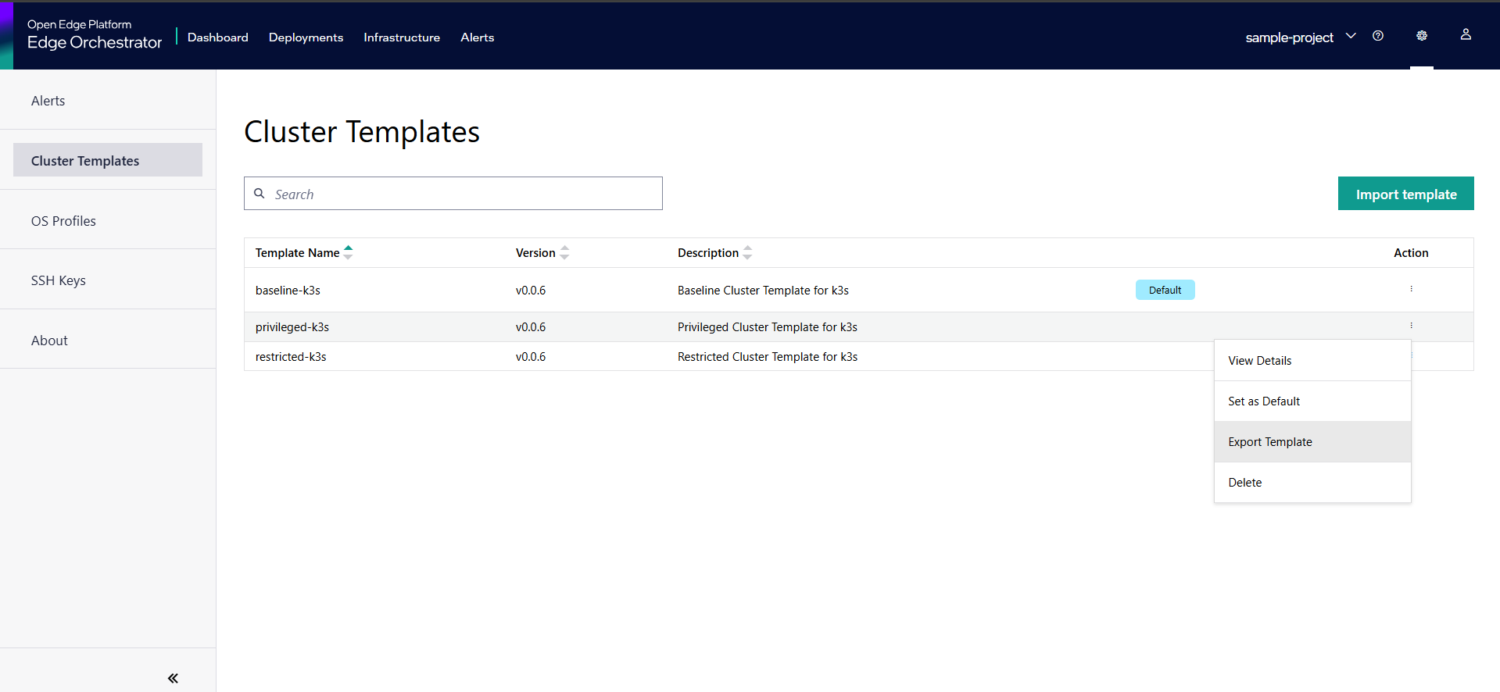Open SSH Keys in the sidebar
The image size is (1500, 692).
[x=59, y=280]
